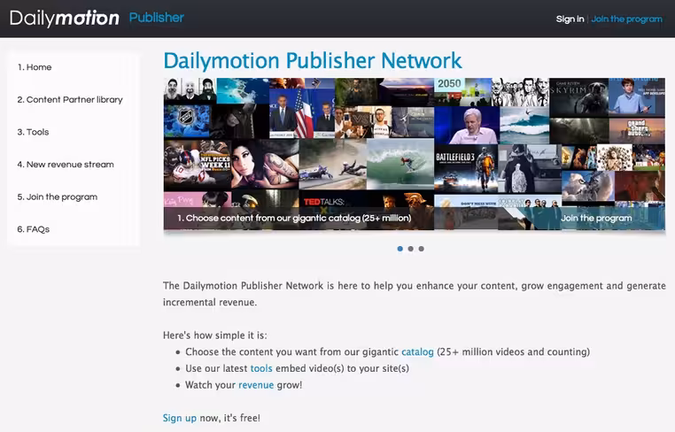Click the Sign up link
675x432 pixels.
coord(180,418)
